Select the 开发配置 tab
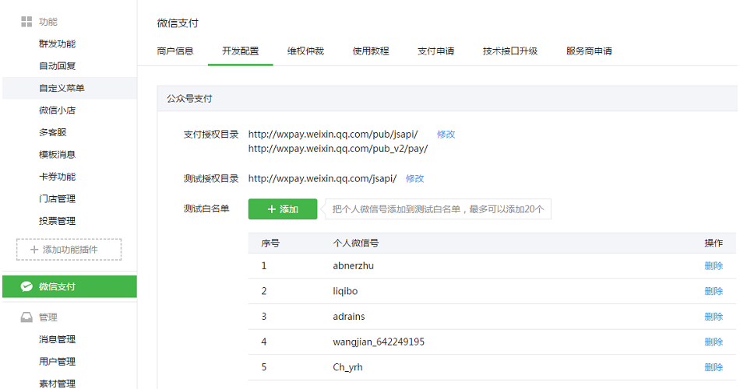This screenshot has height=389, width=740. pyautogui.click(x=240, y=51)
